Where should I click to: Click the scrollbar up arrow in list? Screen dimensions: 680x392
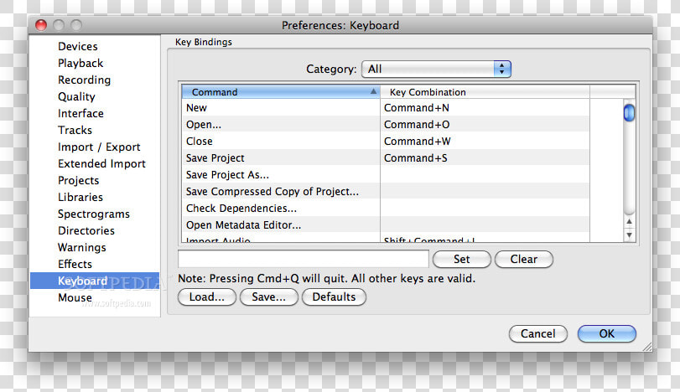[629, 222]
